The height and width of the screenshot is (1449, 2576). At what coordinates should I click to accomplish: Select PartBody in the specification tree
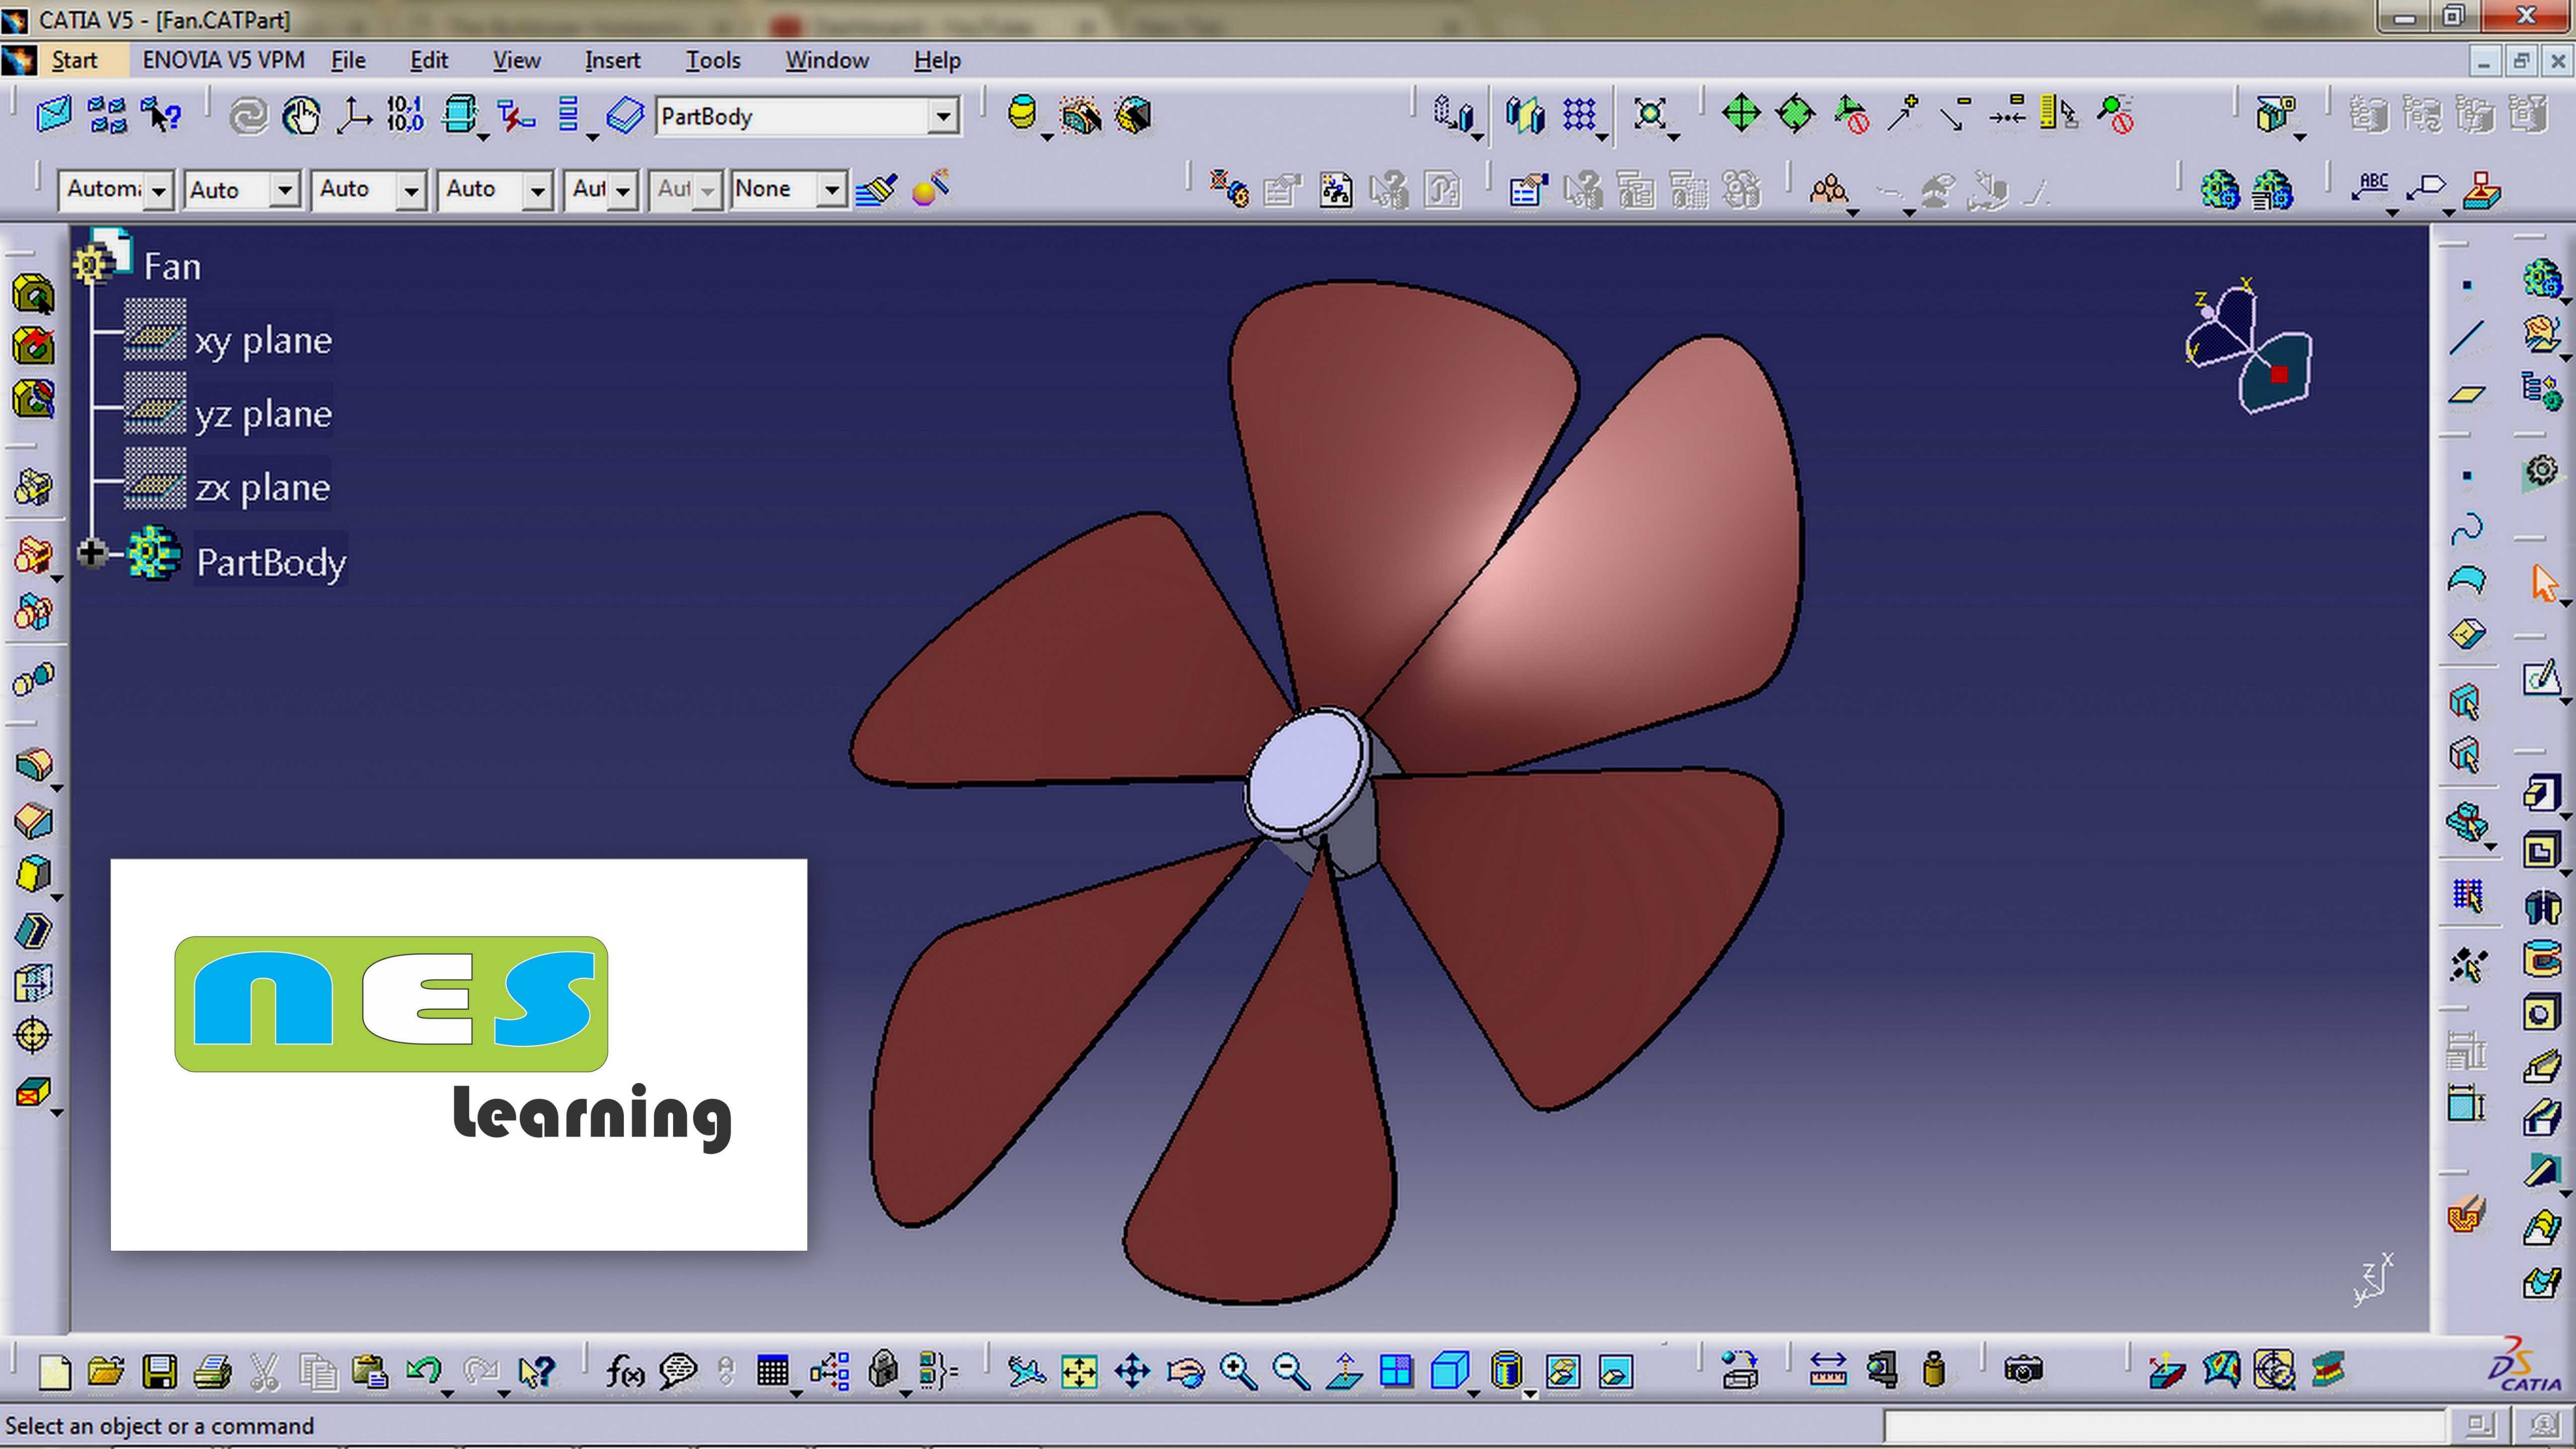271,562
